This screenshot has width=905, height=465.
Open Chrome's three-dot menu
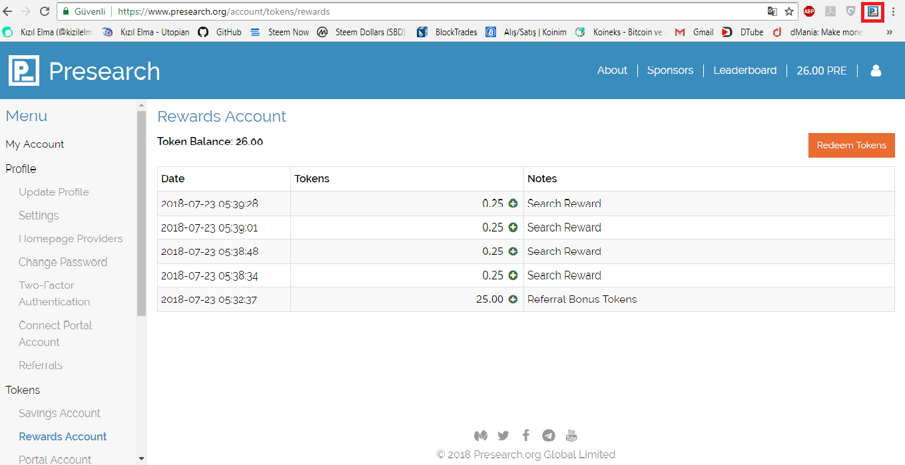(x=894, y=11)
